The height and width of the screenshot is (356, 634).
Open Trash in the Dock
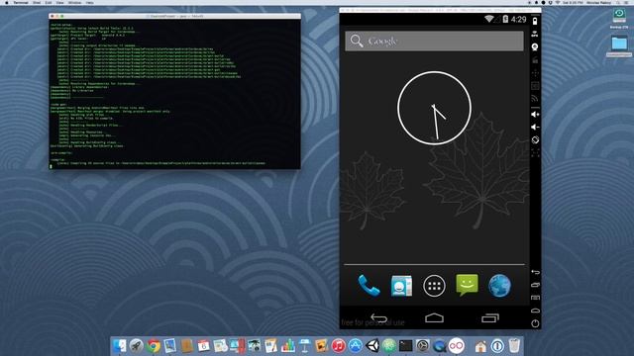click(514, 346)
